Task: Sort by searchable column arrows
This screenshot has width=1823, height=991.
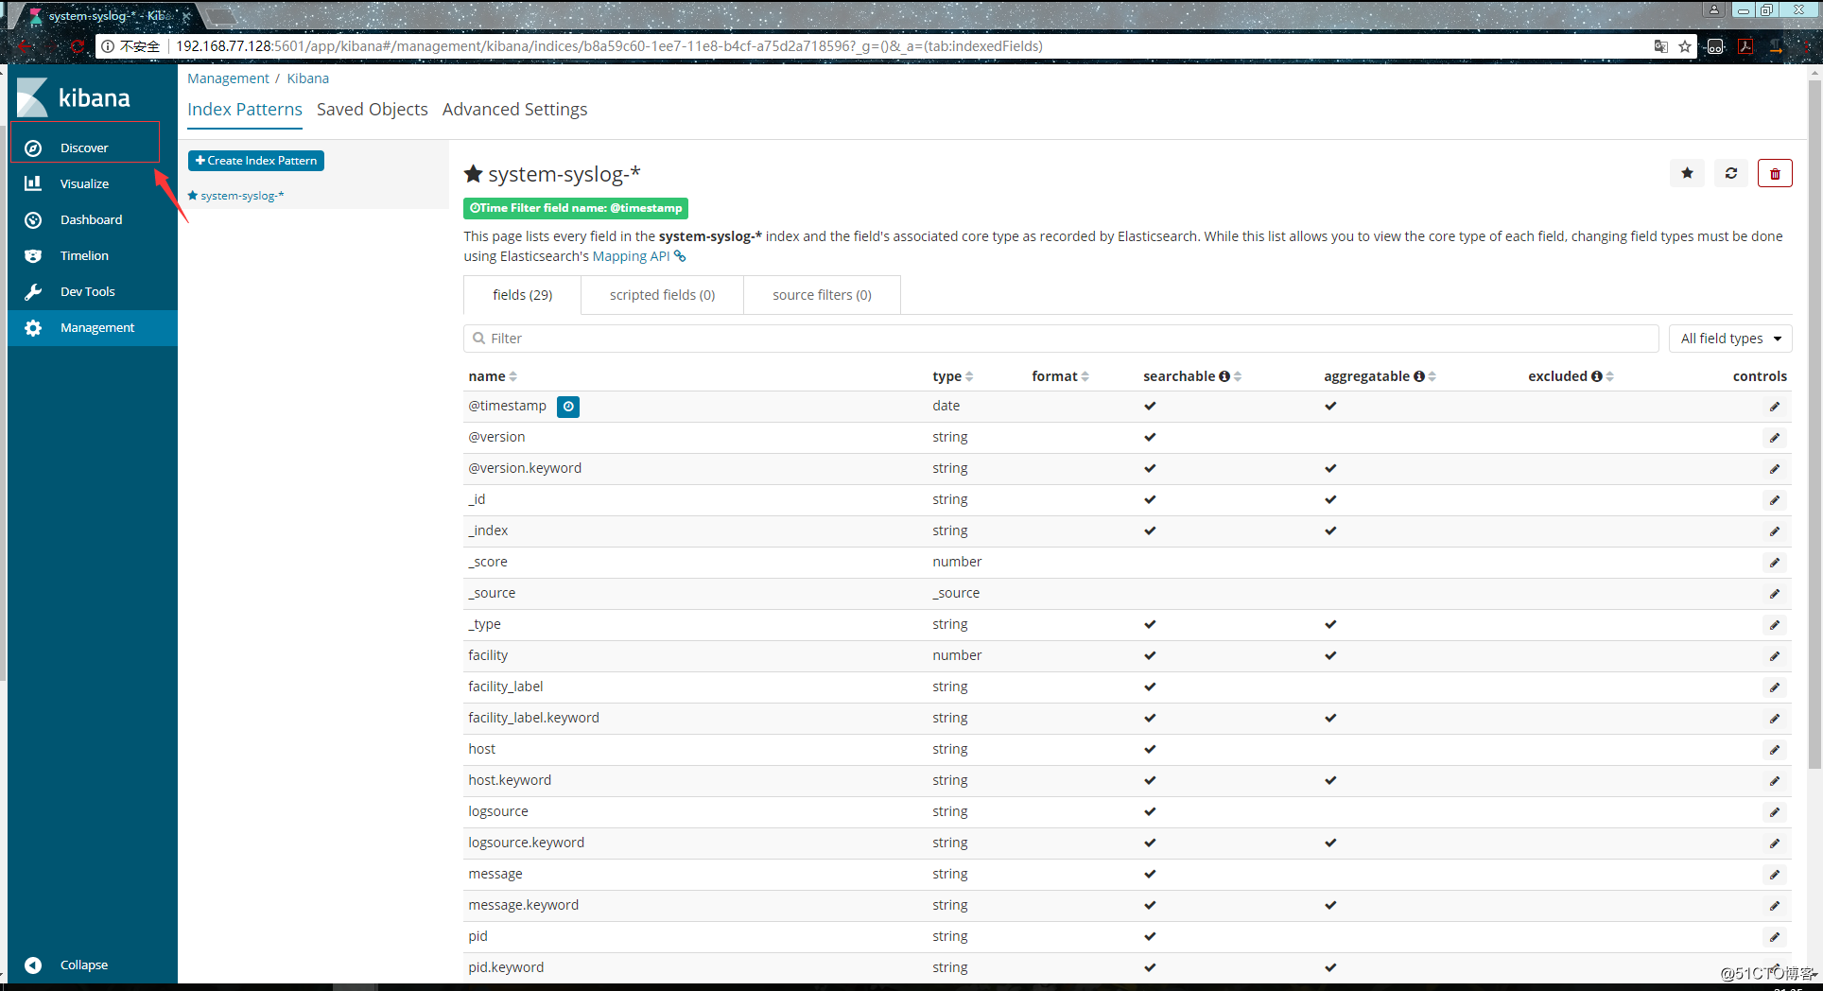Action: point(1238,376)
